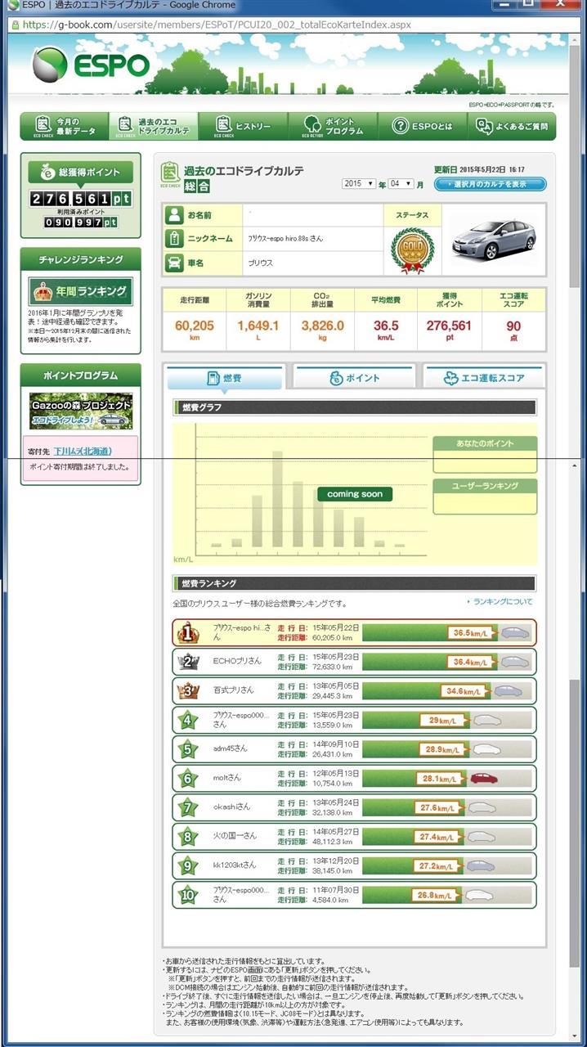Viewport: 587px width, 1047px height.
Task: Select kk1203ktさん ranking name
Action: (235, 865)
